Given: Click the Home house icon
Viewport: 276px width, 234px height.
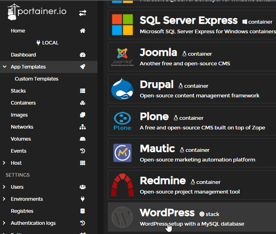Looking at the screenshot, I should [x=83, y=31].
